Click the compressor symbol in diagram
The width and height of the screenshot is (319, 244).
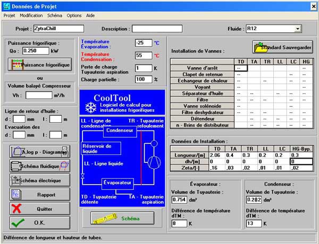pyautogui.click(x=154, y=163)
